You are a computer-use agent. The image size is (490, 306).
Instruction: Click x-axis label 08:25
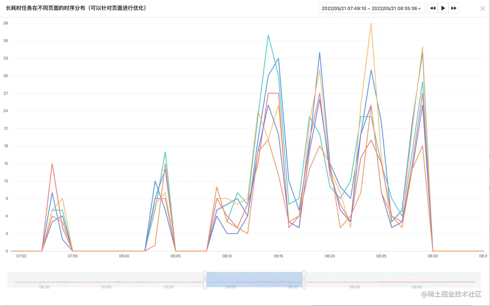pos(381,256)
